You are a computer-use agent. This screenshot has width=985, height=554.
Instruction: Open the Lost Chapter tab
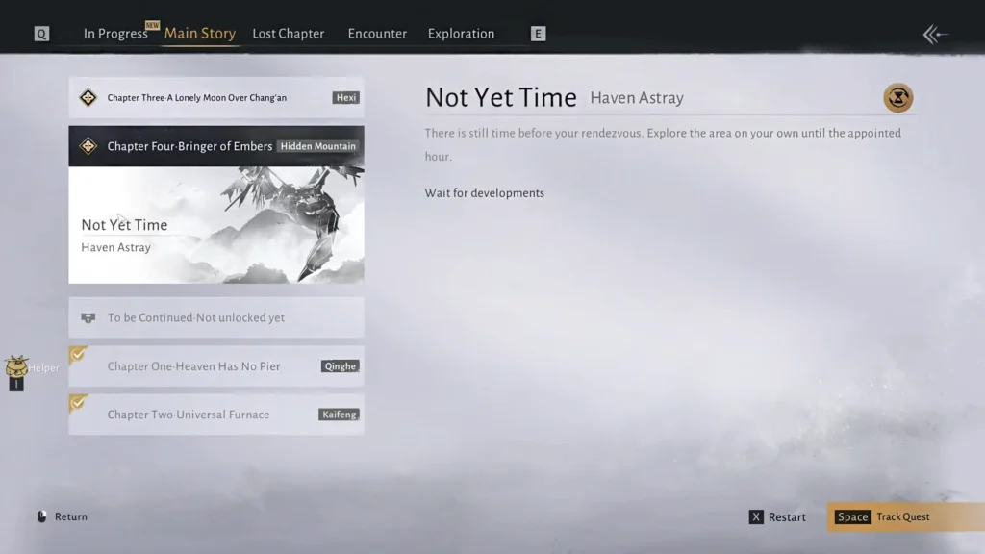289,34
